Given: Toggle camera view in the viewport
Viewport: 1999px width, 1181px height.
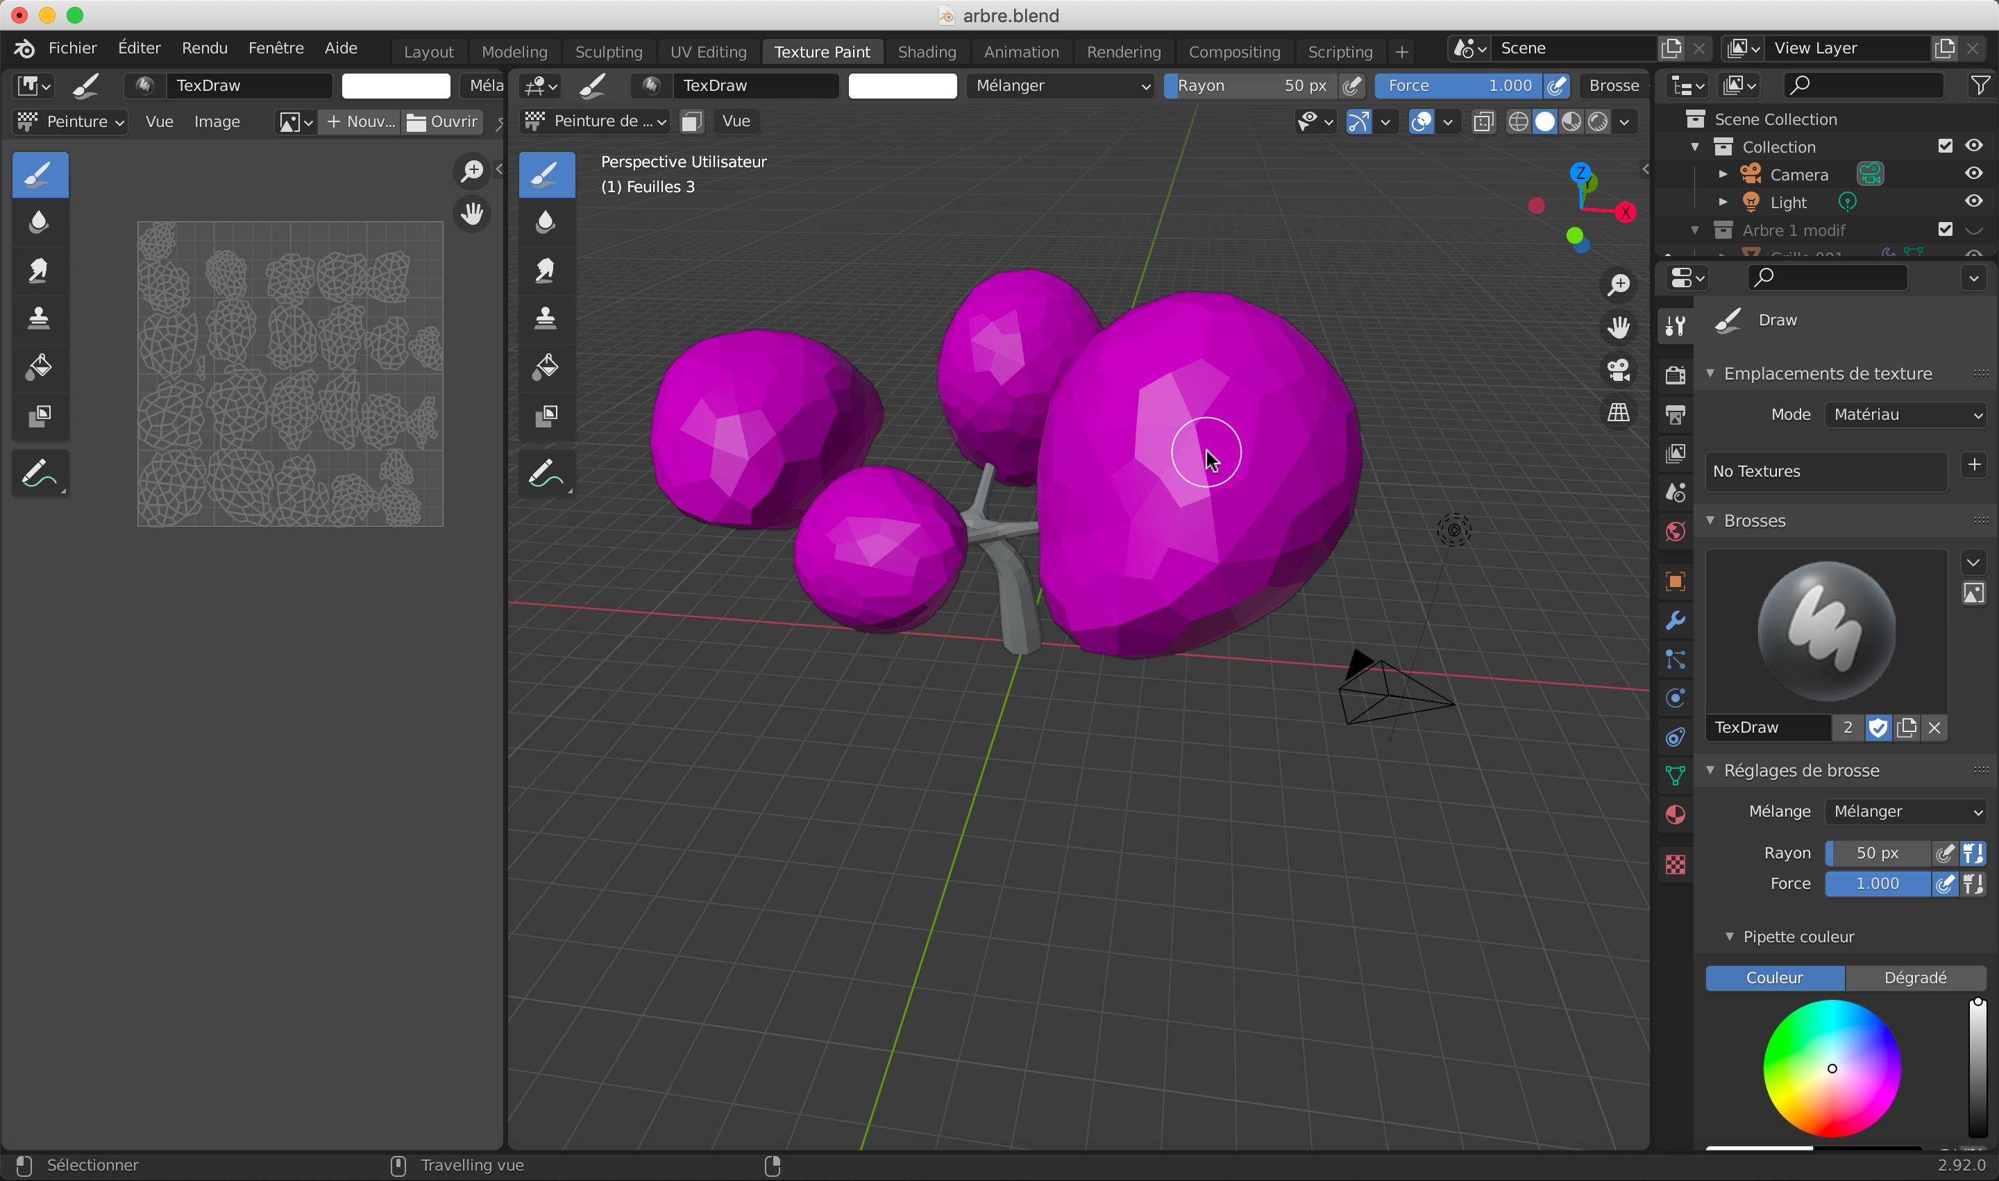Looking at the screenshot, I should [x=1619, y=370].
